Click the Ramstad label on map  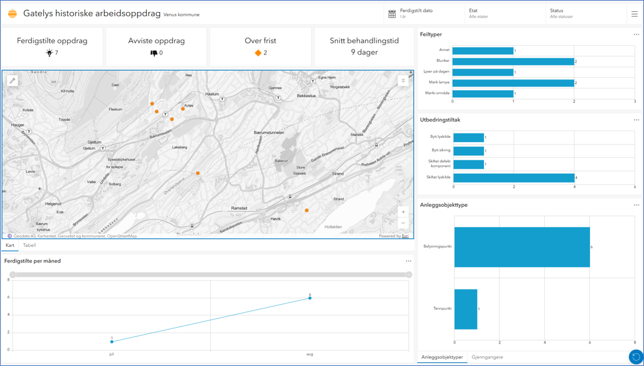(239, 208)
